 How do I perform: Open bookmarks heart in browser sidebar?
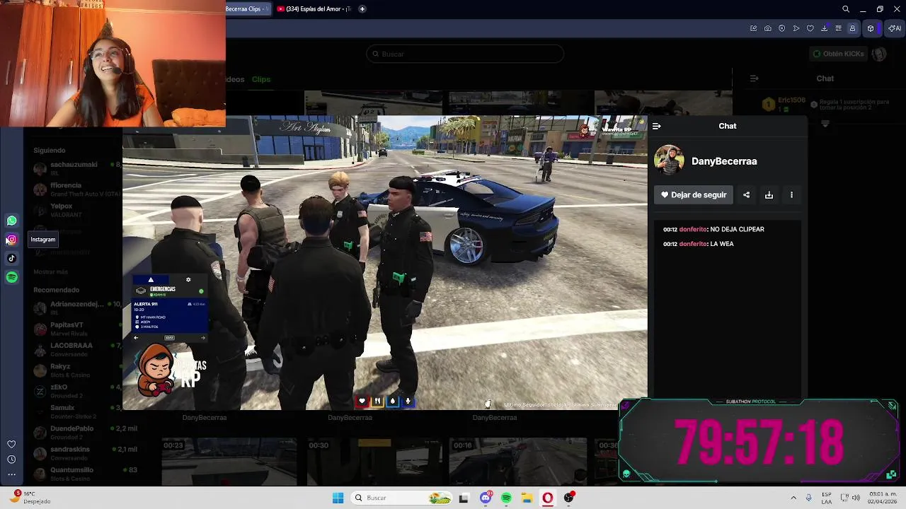(x=11, y=444)
